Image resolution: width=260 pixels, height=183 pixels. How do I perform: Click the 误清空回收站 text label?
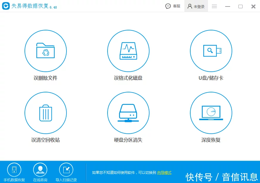(45, 140)
